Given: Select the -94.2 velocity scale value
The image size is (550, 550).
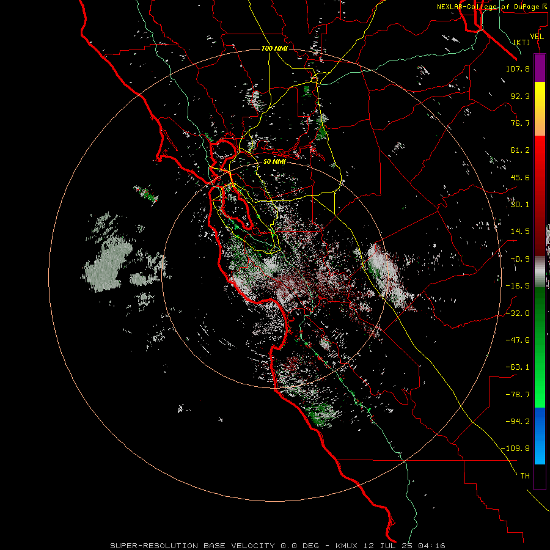Looking at the screenshot, I should click(518, 421).
